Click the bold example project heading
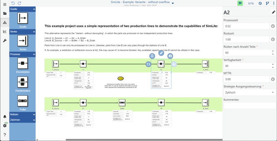Image resolution: width=277 pixels, height=141 pixels. [131, 26]
